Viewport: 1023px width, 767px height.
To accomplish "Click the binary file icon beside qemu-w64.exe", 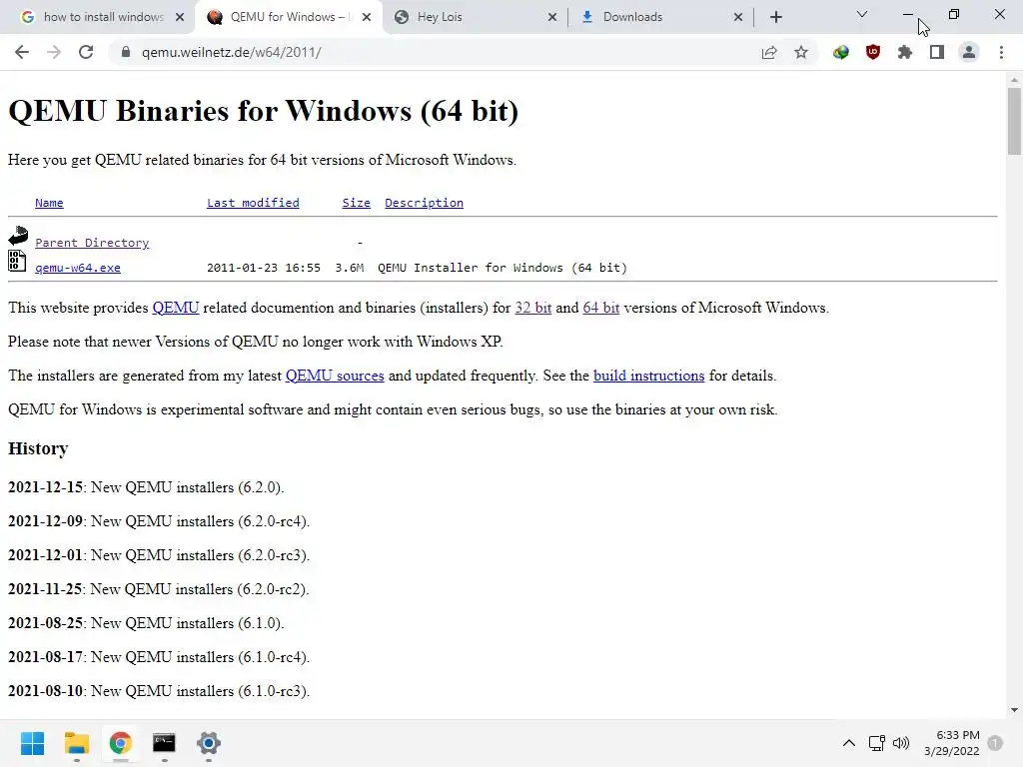I will [17, 261].
